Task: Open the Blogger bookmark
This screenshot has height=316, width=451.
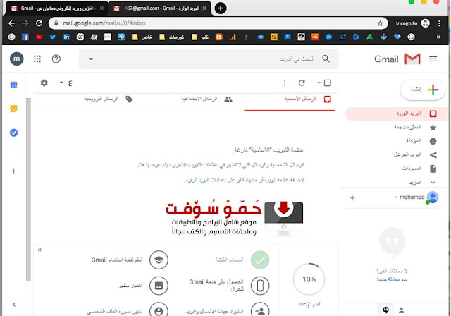Action: pyautogui.click(x=219, y=37)
